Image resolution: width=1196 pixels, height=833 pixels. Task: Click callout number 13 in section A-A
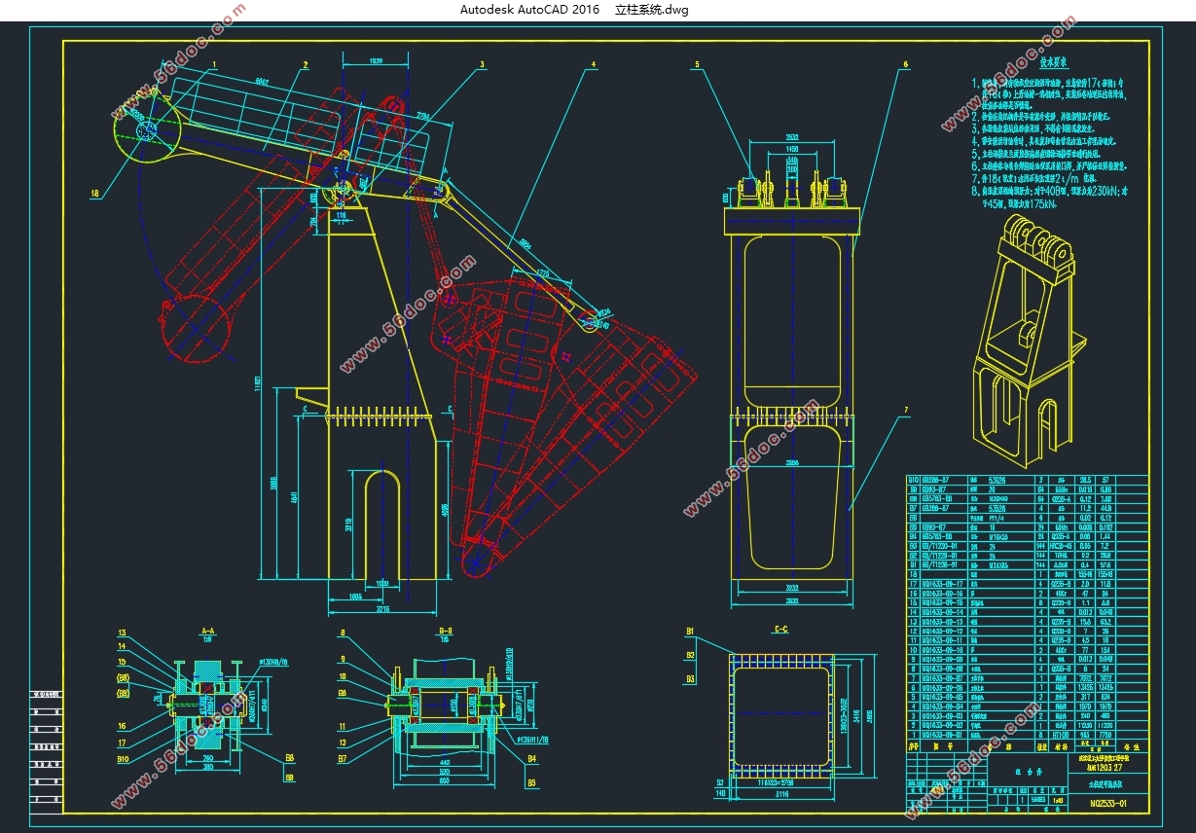pyautogui.click(x=123, y=633)
